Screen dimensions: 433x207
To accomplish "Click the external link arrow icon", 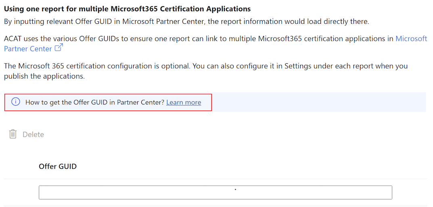I will tap(59, 48).
